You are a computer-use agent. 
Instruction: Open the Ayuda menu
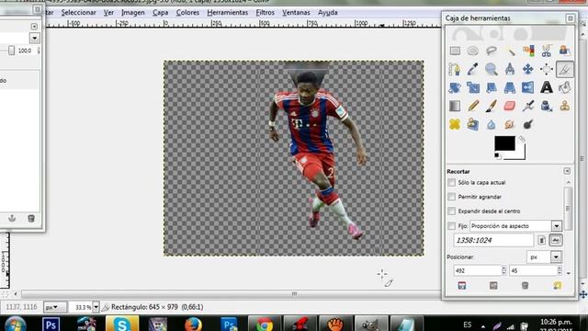327,12
